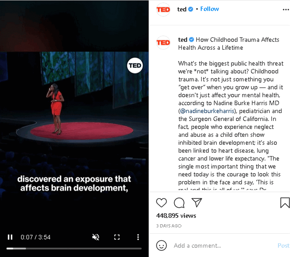Open the emoji picker smiley icon
The height and width of the screenshot is (257, 290).
coord(161,246)
